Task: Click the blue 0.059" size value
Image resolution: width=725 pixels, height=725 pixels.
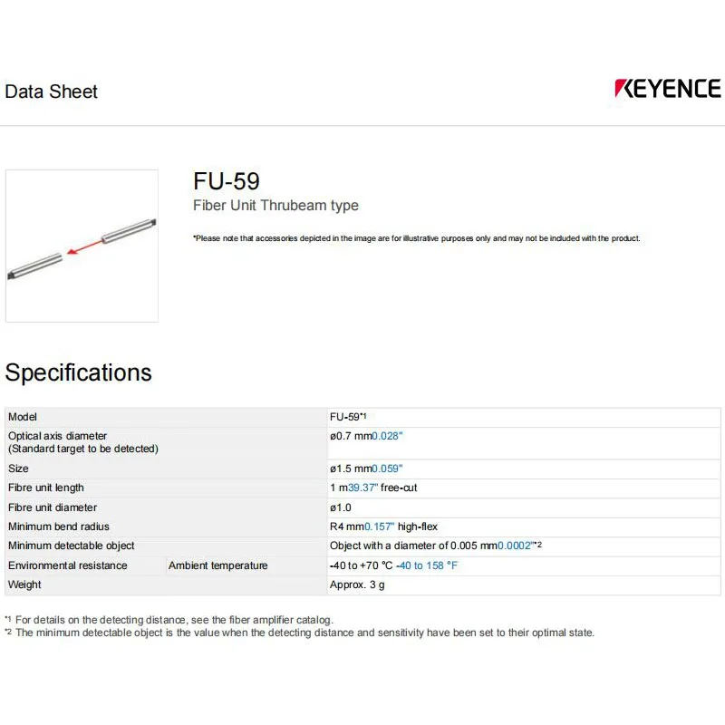Action: (x=387, y=469)
